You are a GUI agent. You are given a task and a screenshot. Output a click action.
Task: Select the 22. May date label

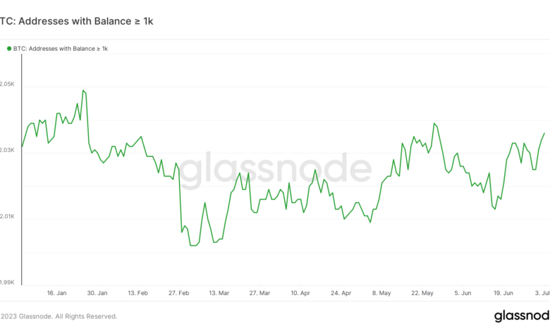[x=422, y=292]
